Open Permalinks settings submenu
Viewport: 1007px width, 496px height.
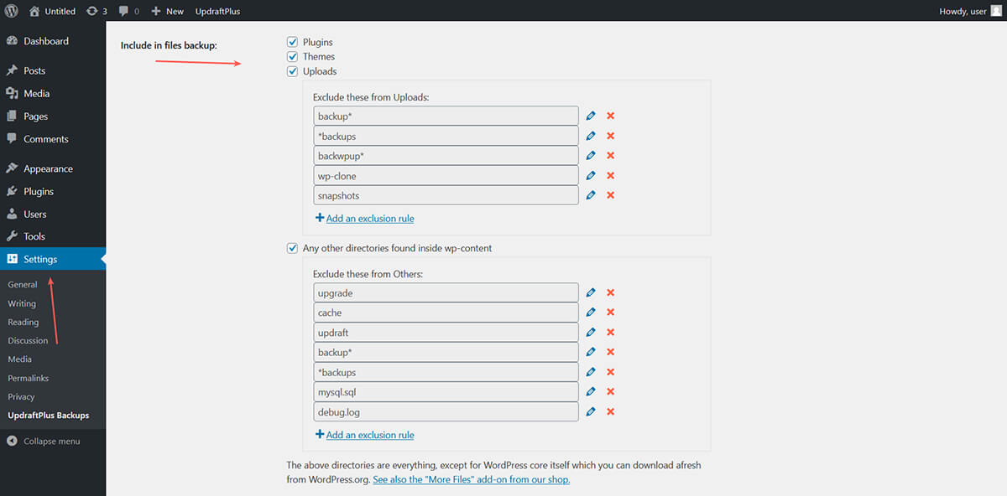(29, 378)
